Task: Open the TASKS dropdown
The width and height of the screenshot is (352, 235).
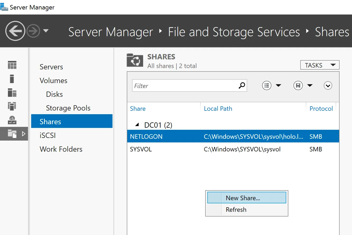Action: click(320, 65)
